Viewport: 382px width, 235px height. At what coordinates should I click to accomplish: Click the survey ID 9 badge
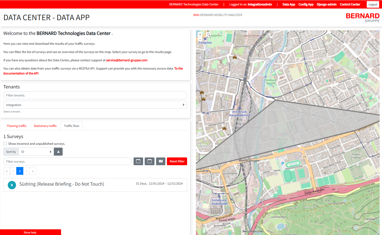pos(12,185)
